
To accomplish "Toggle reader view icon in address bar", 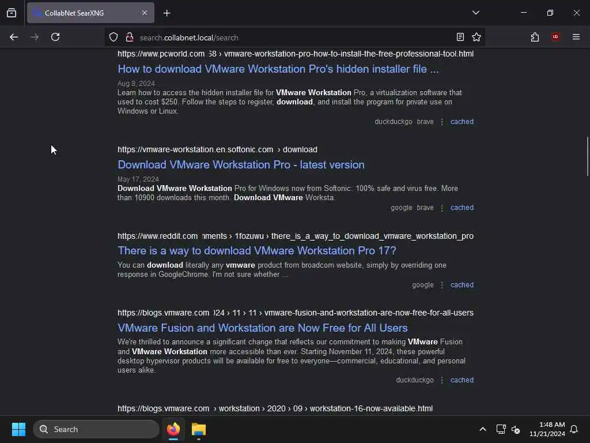I will (460, 37).
